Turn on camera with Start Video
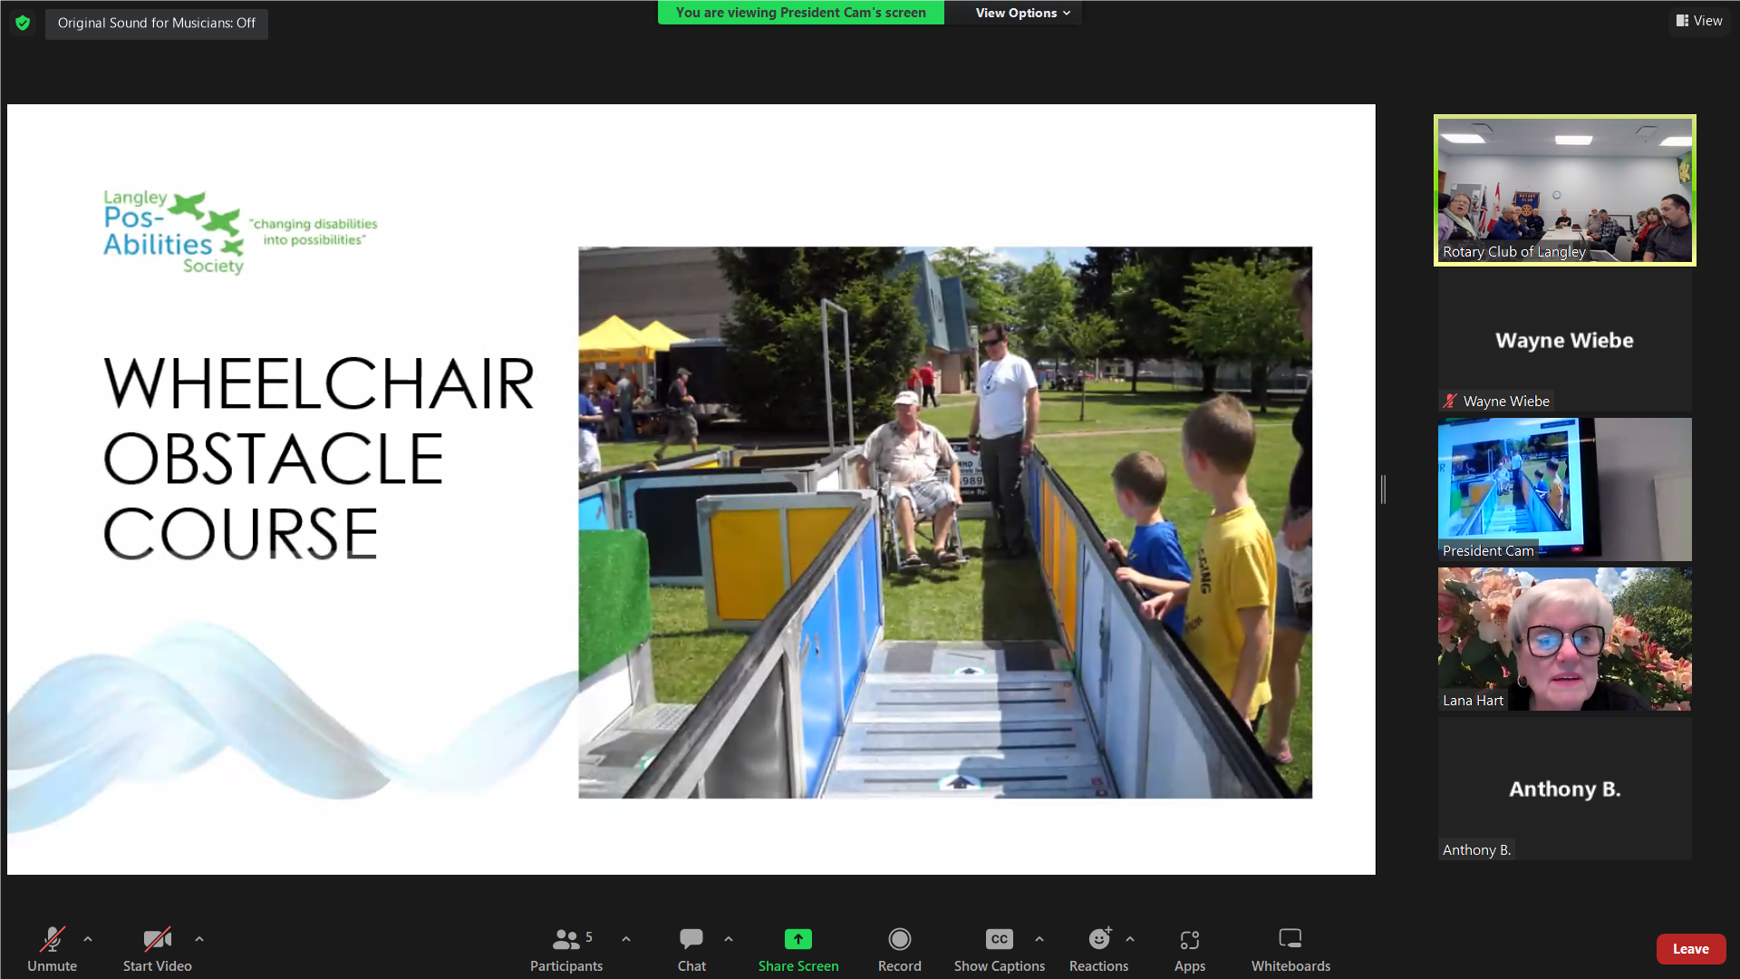The width and height of the screenshot is (1740, 979). [158, 949]
